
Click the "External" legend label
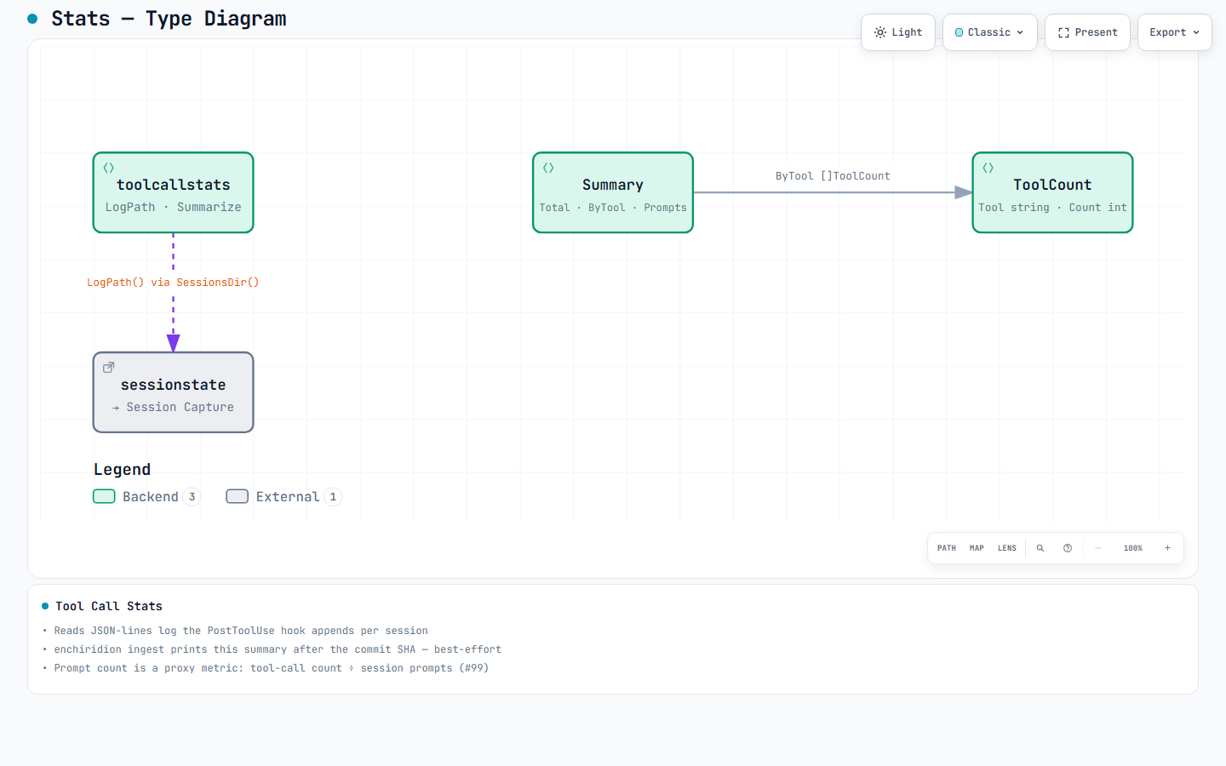(288, 497)
